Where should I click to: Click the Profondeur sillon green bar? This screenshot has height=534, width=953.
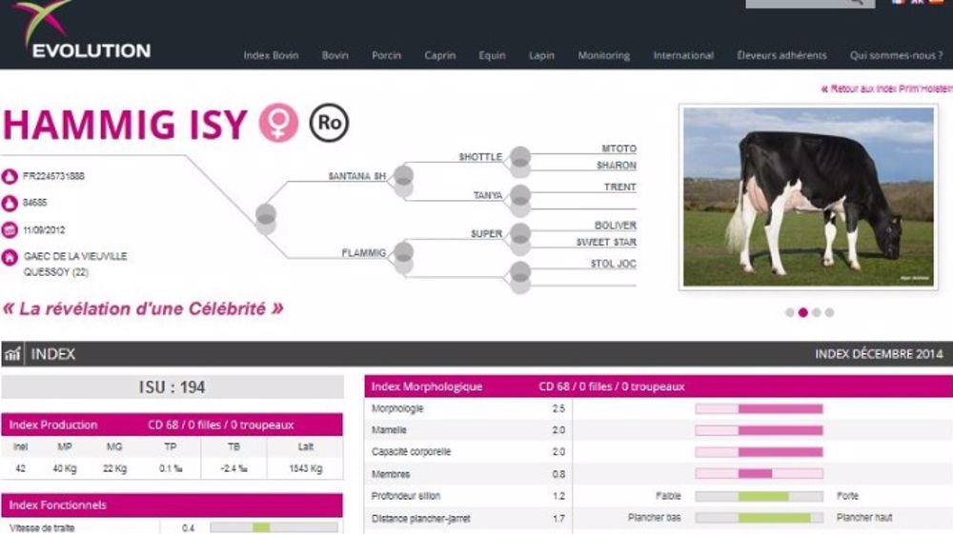pyautogui.click(x=763, y=496)
